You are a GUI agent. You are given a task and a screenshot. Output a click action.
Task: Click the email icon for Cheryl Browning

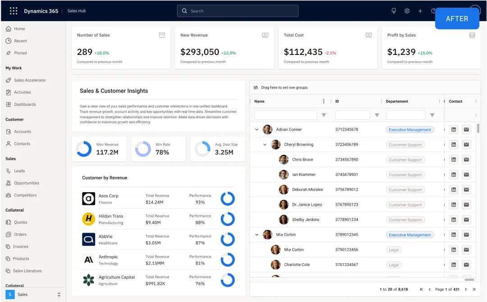(466, 144)
